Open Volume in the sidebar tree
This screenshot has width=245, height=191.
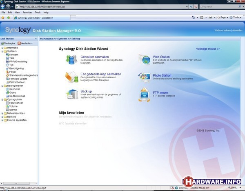pos(13,106)
